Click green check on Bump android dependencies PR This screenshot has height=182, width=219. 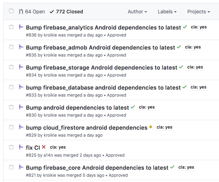click(133, 107)
